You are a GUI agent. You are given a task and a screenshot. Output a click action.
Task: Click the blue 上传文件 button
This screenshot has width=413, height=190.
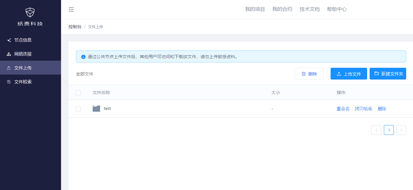(x=349, y=74)
